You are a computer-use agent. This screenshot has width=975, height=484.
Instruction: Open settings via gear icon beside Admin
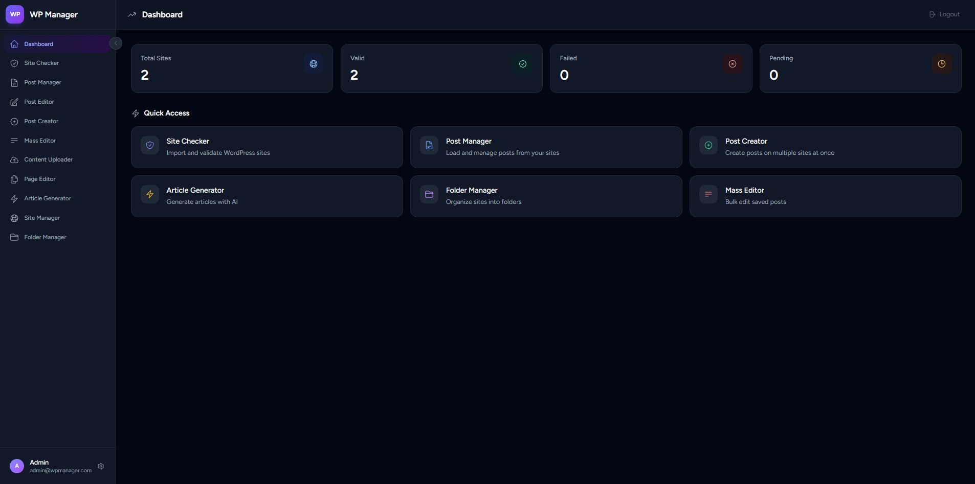[101, 466]
